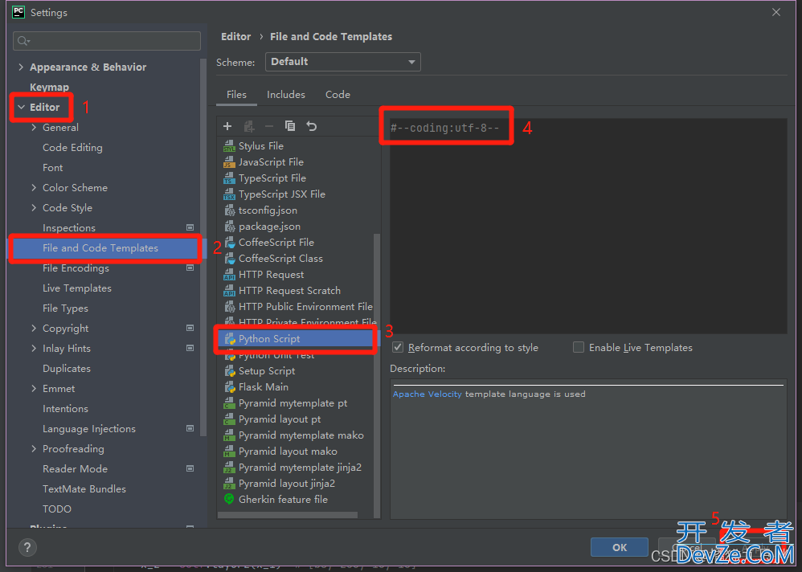Click the settings search field

(x=107, y=41)
